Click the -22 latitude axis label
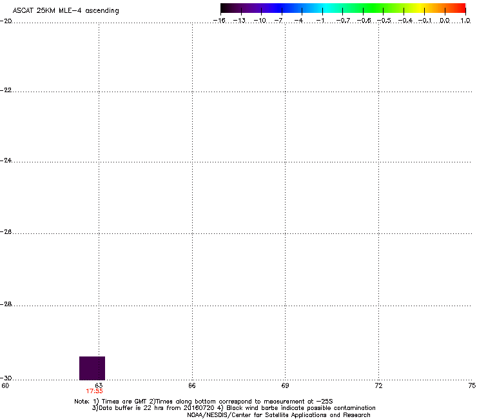This screenshot has width=477, height=419. coord(6,90)
